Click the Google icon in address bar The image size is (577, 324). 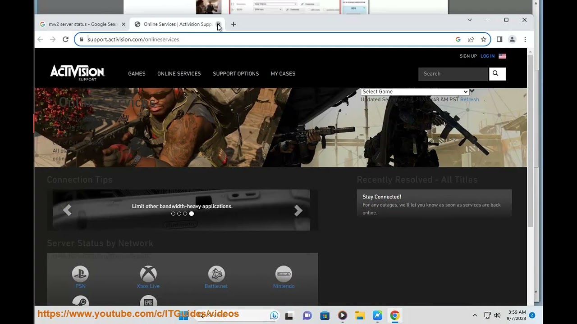[458, 40]
